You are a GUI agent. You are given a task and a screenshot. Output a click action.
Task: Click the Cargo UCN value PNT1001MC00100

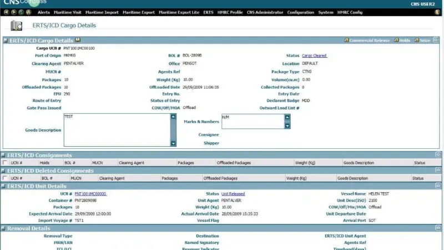pyautogui.click(x=79, y=48)
